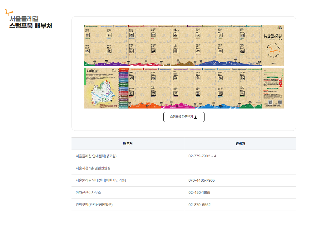311x229 pixels.
Task: Open the lower stamp book map image
Action: pyautogui.click(x=184, y=88)
